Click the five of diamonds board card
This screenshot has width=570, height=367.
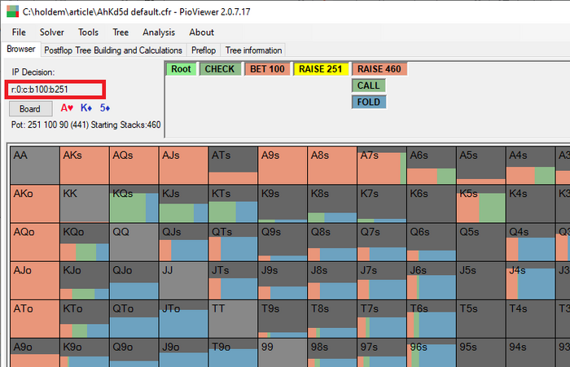pos(105,108)
